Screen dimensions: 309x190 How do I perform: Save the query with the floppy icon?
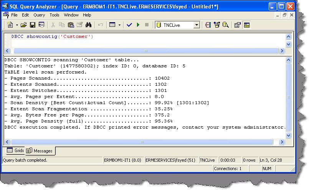tap(33, 25)
